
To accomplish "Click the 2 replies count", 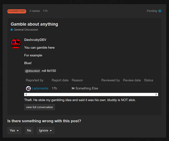I will tap(35, 11).
